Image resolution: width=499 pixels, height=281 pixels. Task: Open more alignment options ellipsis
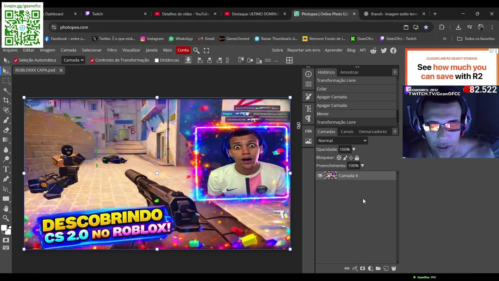pyautogui.click(x=276, y=60)
